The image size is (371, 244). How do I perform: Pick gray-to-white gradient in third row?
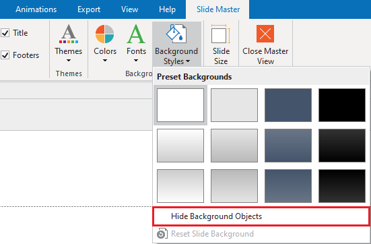coord(180,186)
